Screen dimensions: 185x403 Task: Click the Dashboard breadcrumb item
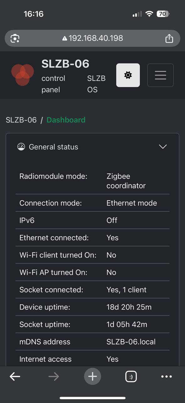point(66,120)
